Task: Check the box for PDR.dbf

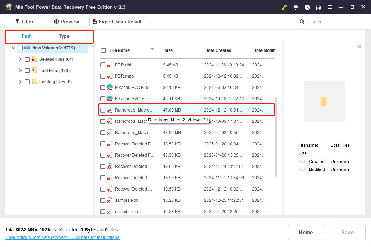Action: (103, 65)
